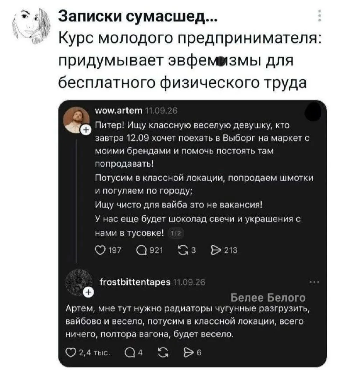This screenshot has width=339, height=370.
Task: Open replies to frostbittentapes comment
Action: click(x=129, y=352)
